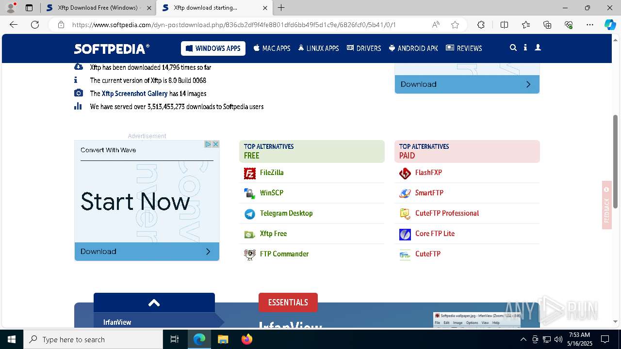Screen dimensions: 621x349
Task: Collapse the Essentials panel with up chevron
Action: [154, 303]
